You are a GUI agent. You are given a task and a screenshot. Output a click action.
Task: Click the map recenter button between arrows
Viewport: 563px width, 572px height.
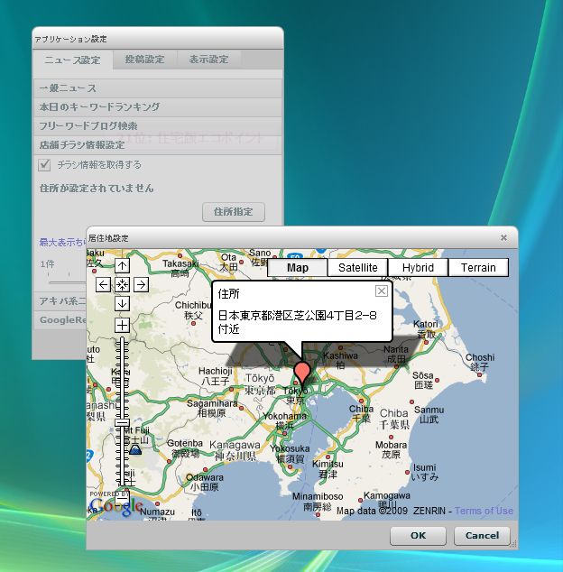click(x=122, y=284)
